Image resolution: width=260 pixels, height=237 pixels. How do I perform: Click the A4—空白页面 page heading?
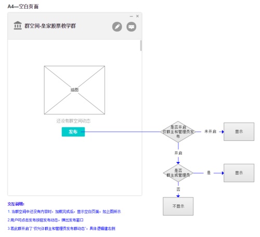pyautogui.click(x=23, y=7)
